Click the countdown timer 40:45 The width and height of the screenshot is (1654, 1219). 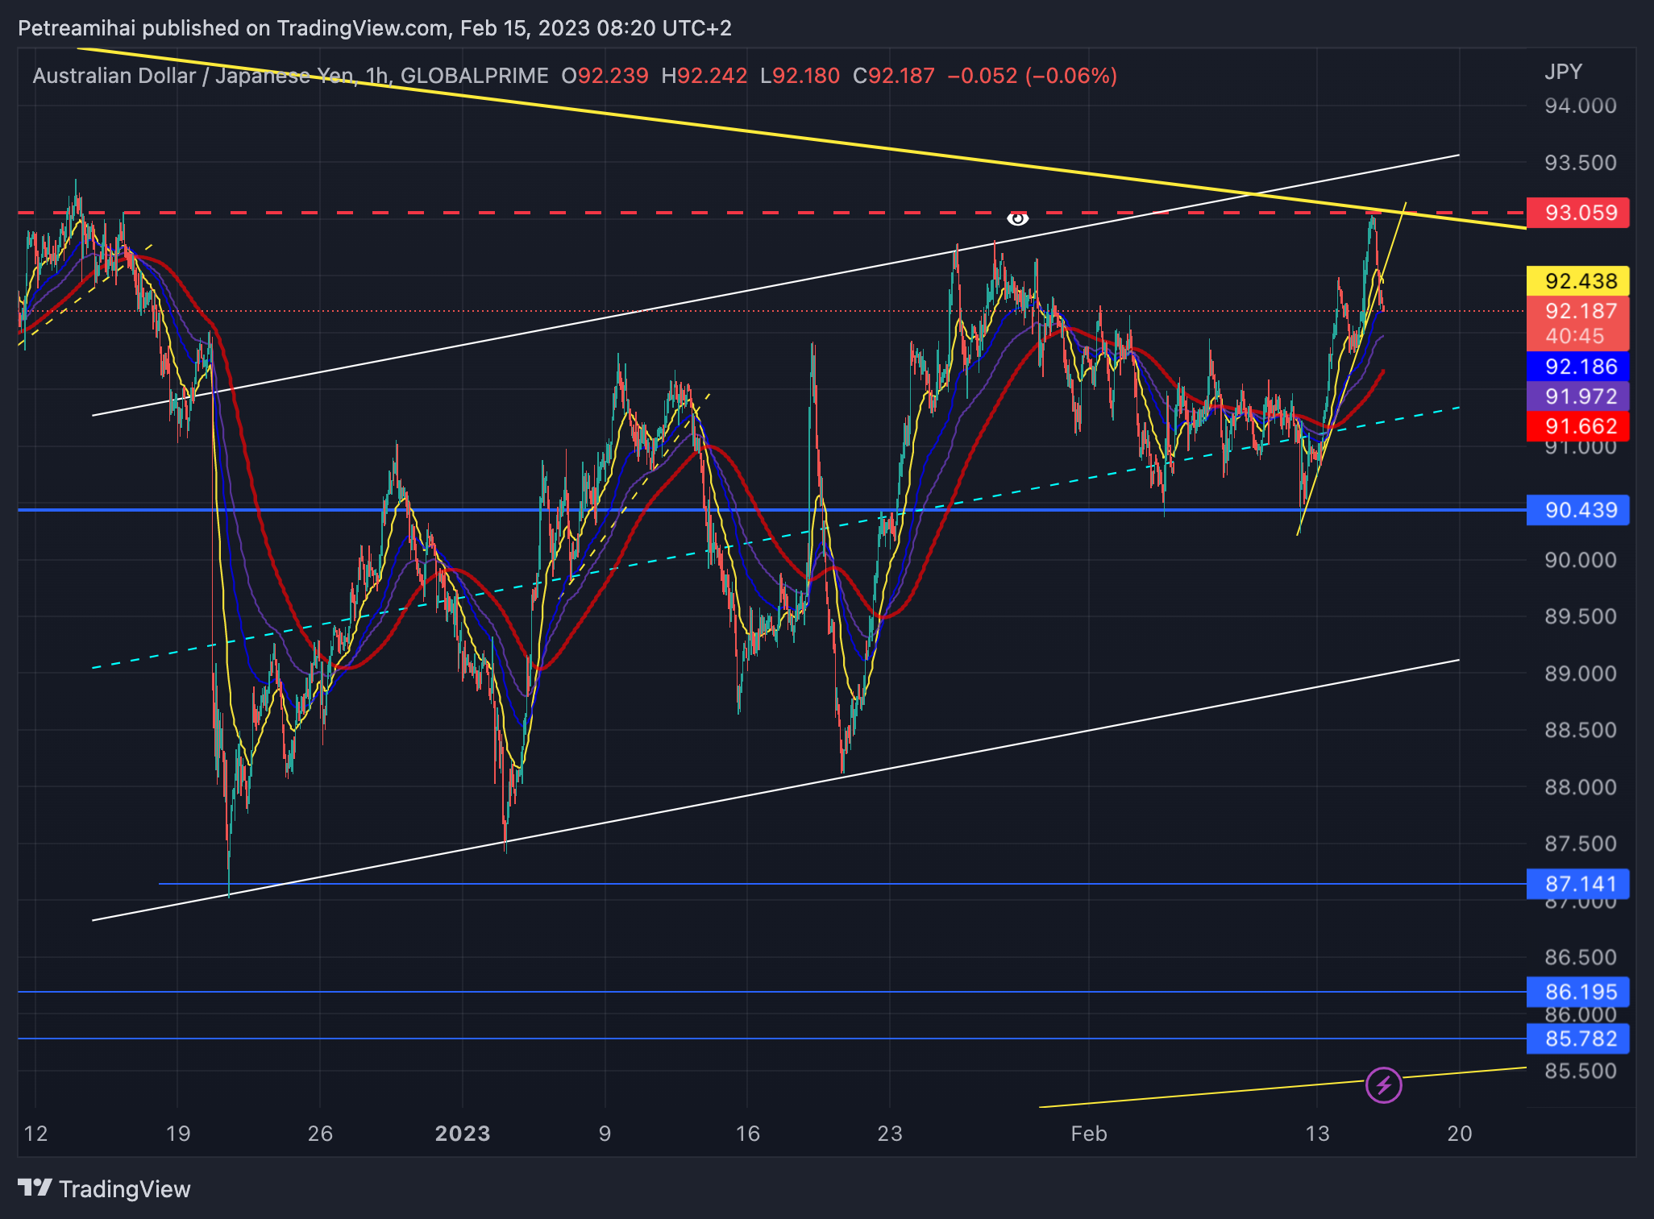[1574, 336]
